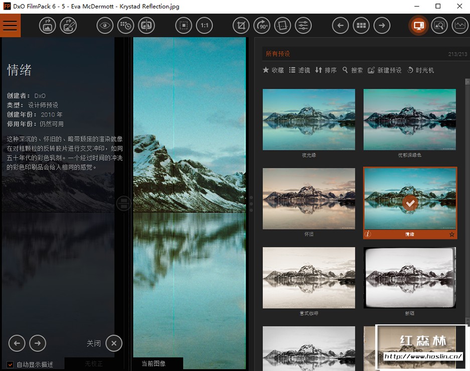Screen dimensions: 470x371
Task: Click the open image file icon
Action: 47,26
